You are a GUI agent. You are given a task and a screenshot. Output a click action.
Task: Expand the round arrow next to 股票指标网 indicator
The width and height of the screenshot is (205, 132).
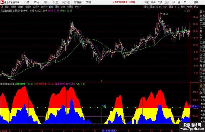(1, 84)
